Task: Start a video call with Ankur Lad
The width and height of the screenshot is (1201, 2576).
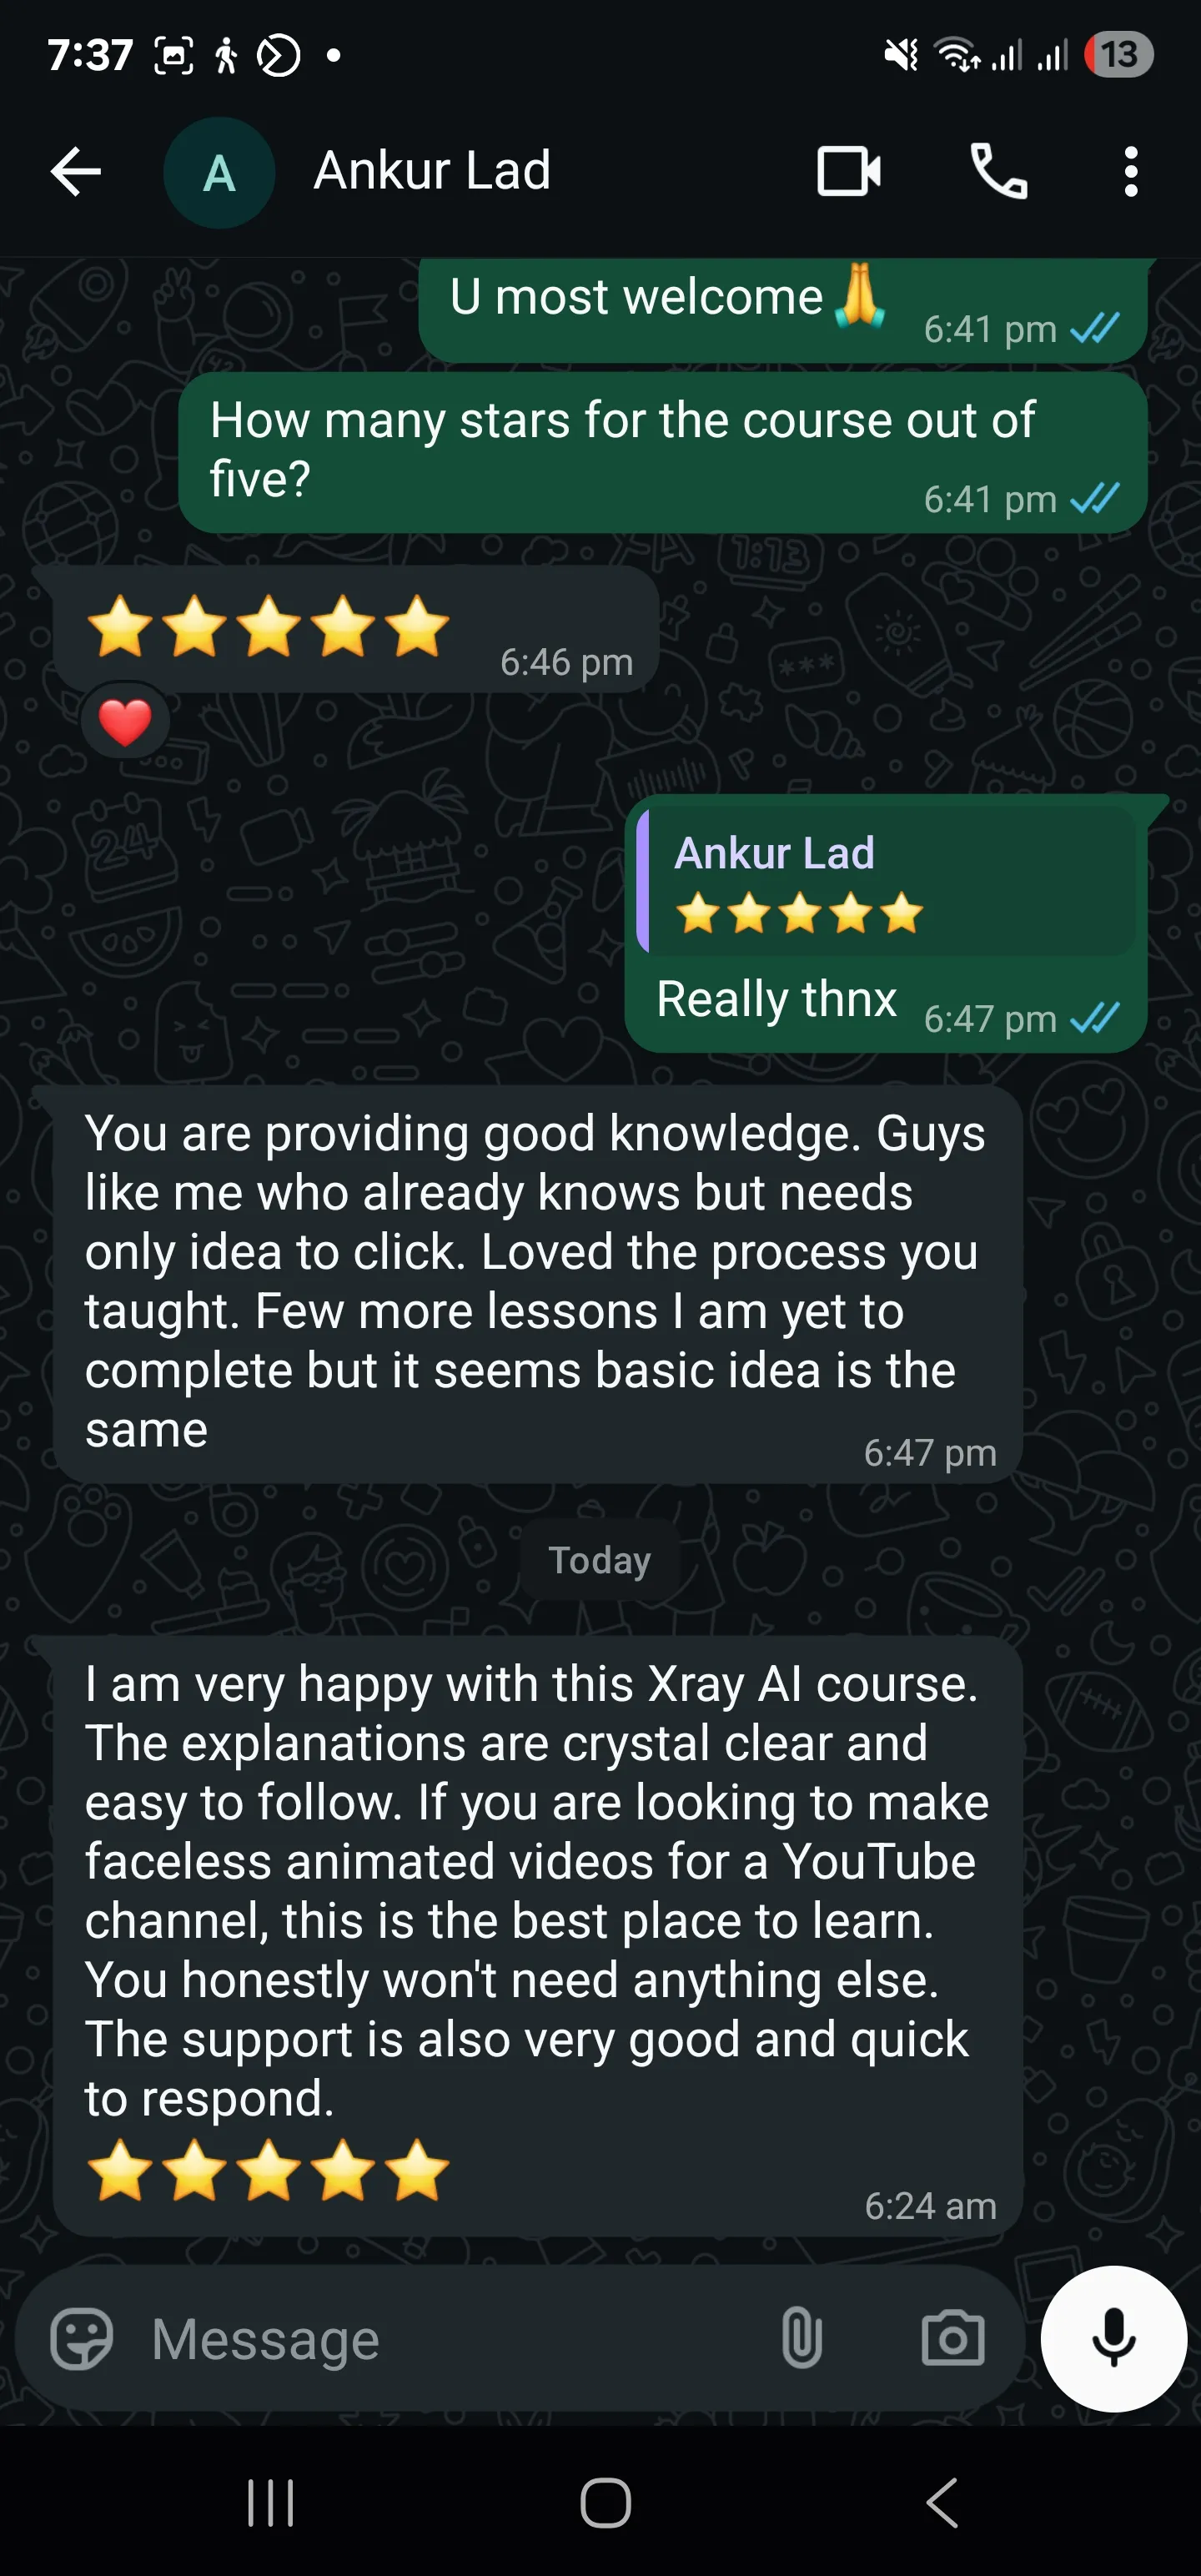Action: 849,172
